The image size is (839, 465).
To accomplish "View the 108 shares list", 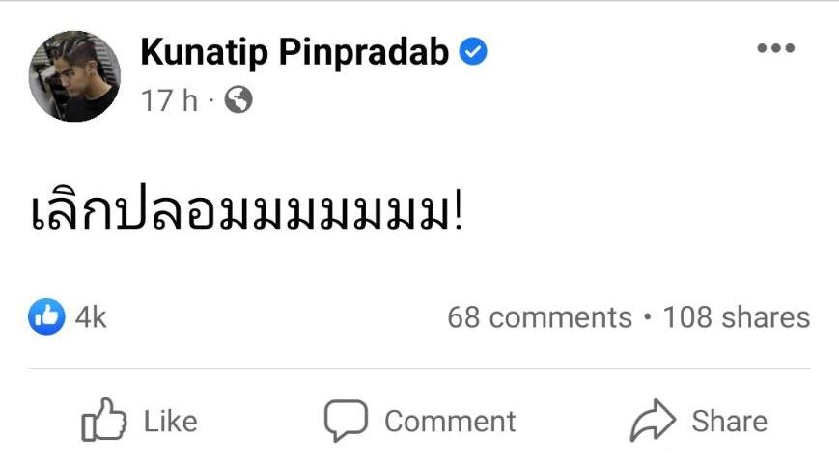I will pos(736,317).
